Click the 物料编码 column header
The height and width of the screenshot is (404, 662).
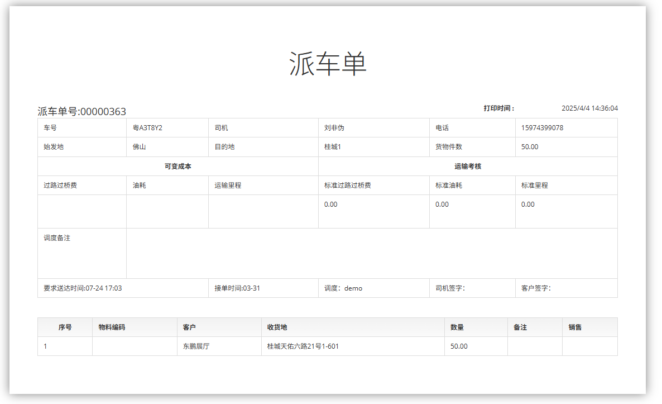coord(112,327)
